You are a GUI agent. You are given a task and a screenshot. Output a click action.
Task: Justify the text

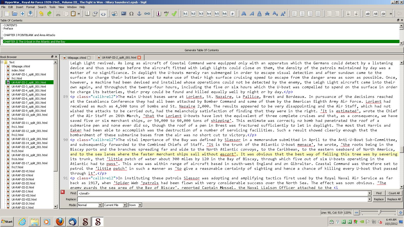tap(318, 14)
